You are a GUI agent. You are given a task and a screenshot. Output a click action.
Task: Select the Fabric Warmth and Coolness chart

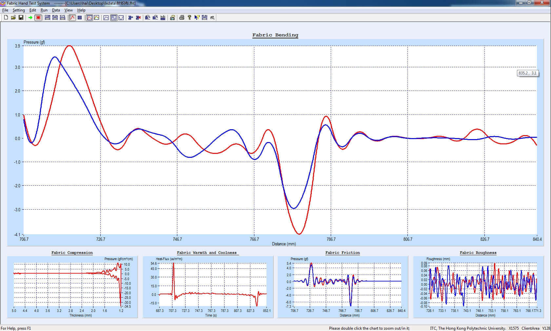pos(208,287)
